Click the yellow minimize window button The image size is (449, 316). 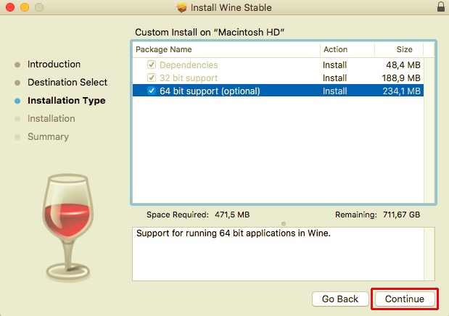point(25,7)
